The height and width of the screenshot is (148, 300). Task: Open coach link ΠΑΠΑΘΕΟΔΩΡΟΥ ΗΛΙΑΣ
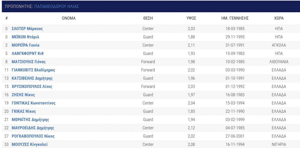tap(57, 6)
